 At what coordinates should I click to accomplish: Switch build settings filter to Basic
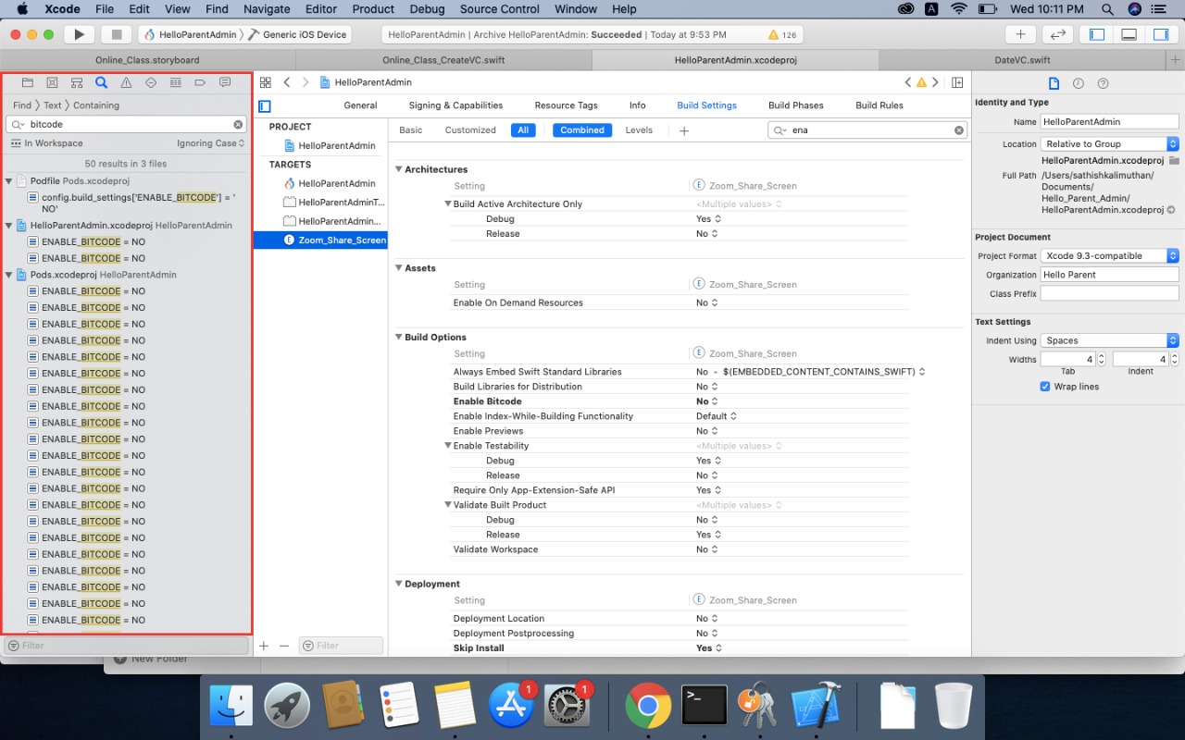pos(410,130)
